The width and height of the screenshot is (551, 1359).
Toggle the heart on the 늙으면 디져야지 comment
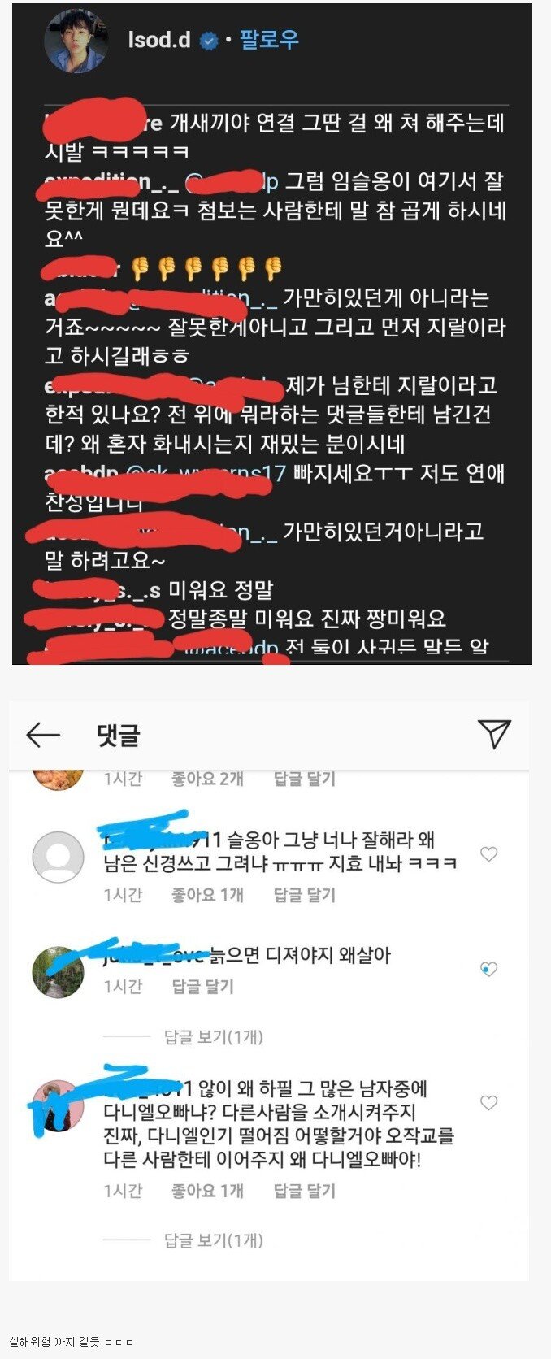[488, 969]
